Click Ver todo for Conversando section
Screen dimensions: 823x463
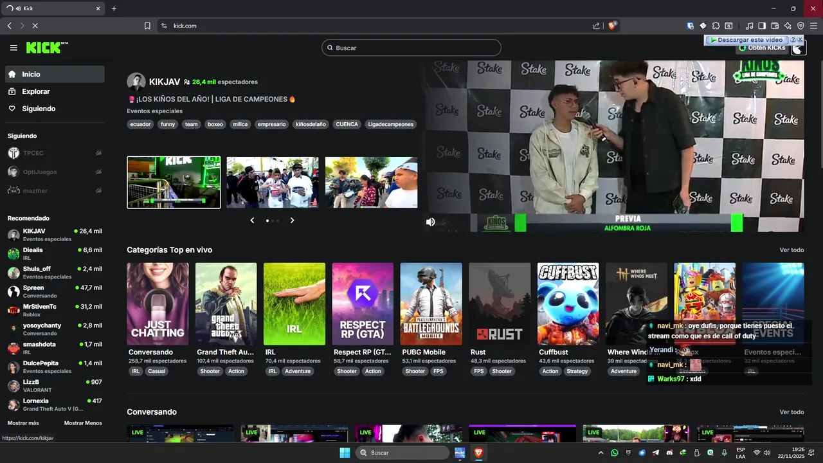coord(791,412)
